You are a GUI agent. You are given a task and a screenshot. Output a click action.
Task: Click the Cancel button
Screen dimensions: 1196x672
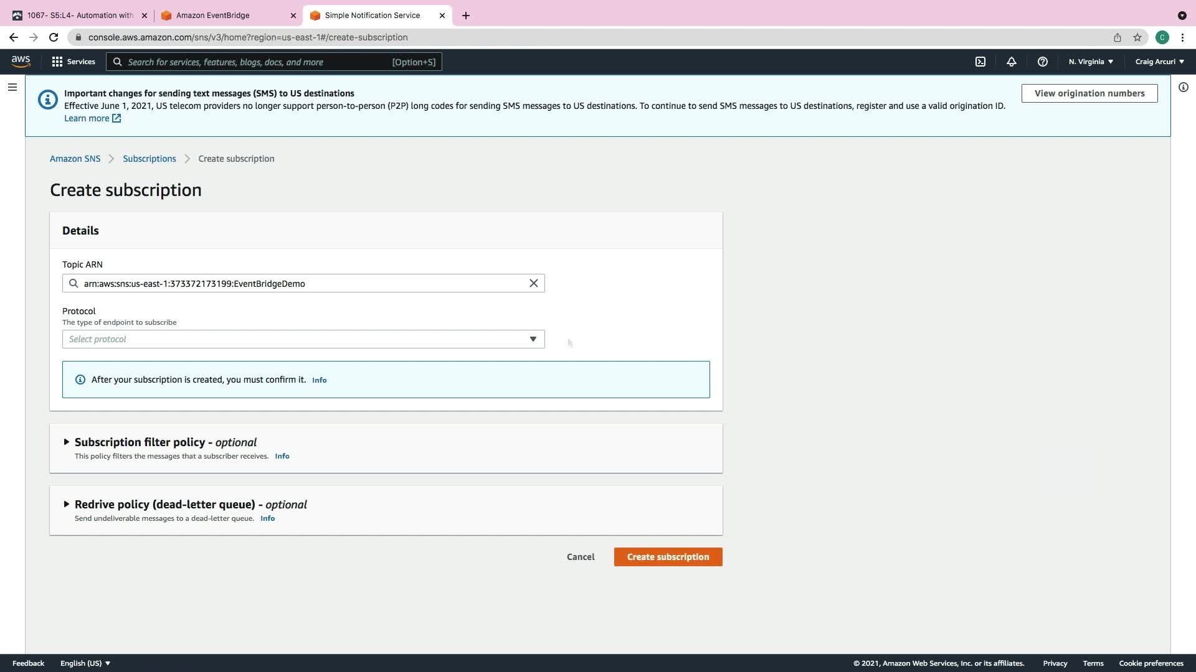pyautogui.click(x=581, y=557)
